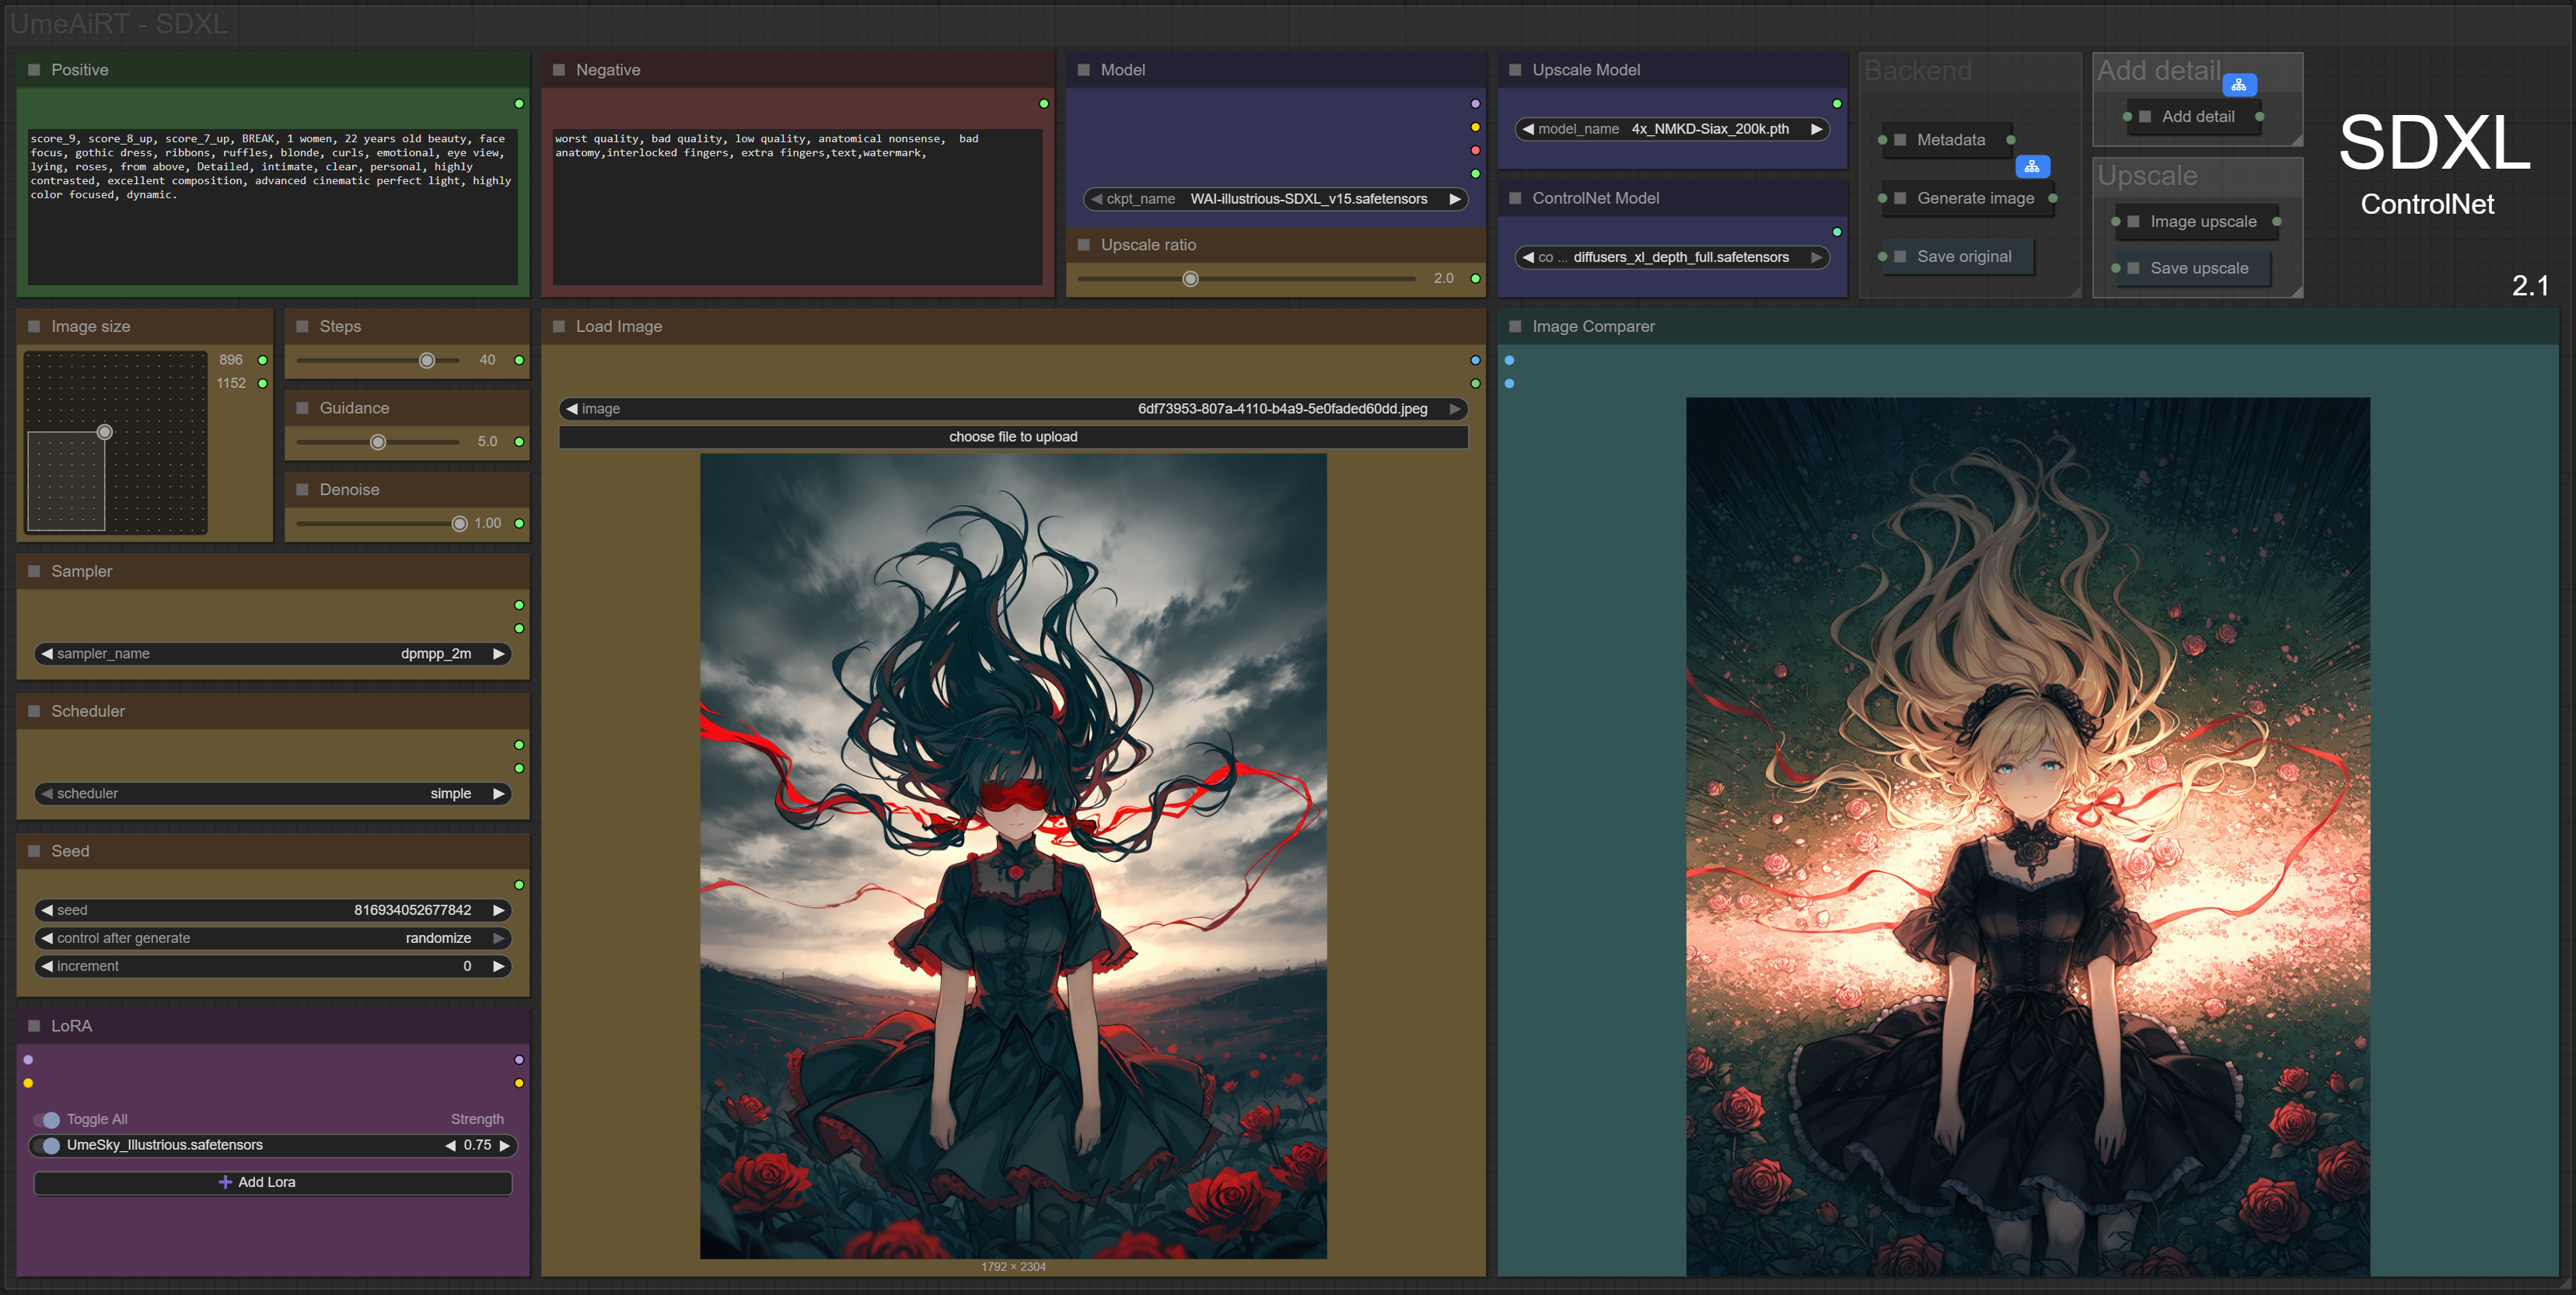Viewport: 2576px width, 1295px height.
Task: Click the Steps slider handle
Action: tap(427, 360)
